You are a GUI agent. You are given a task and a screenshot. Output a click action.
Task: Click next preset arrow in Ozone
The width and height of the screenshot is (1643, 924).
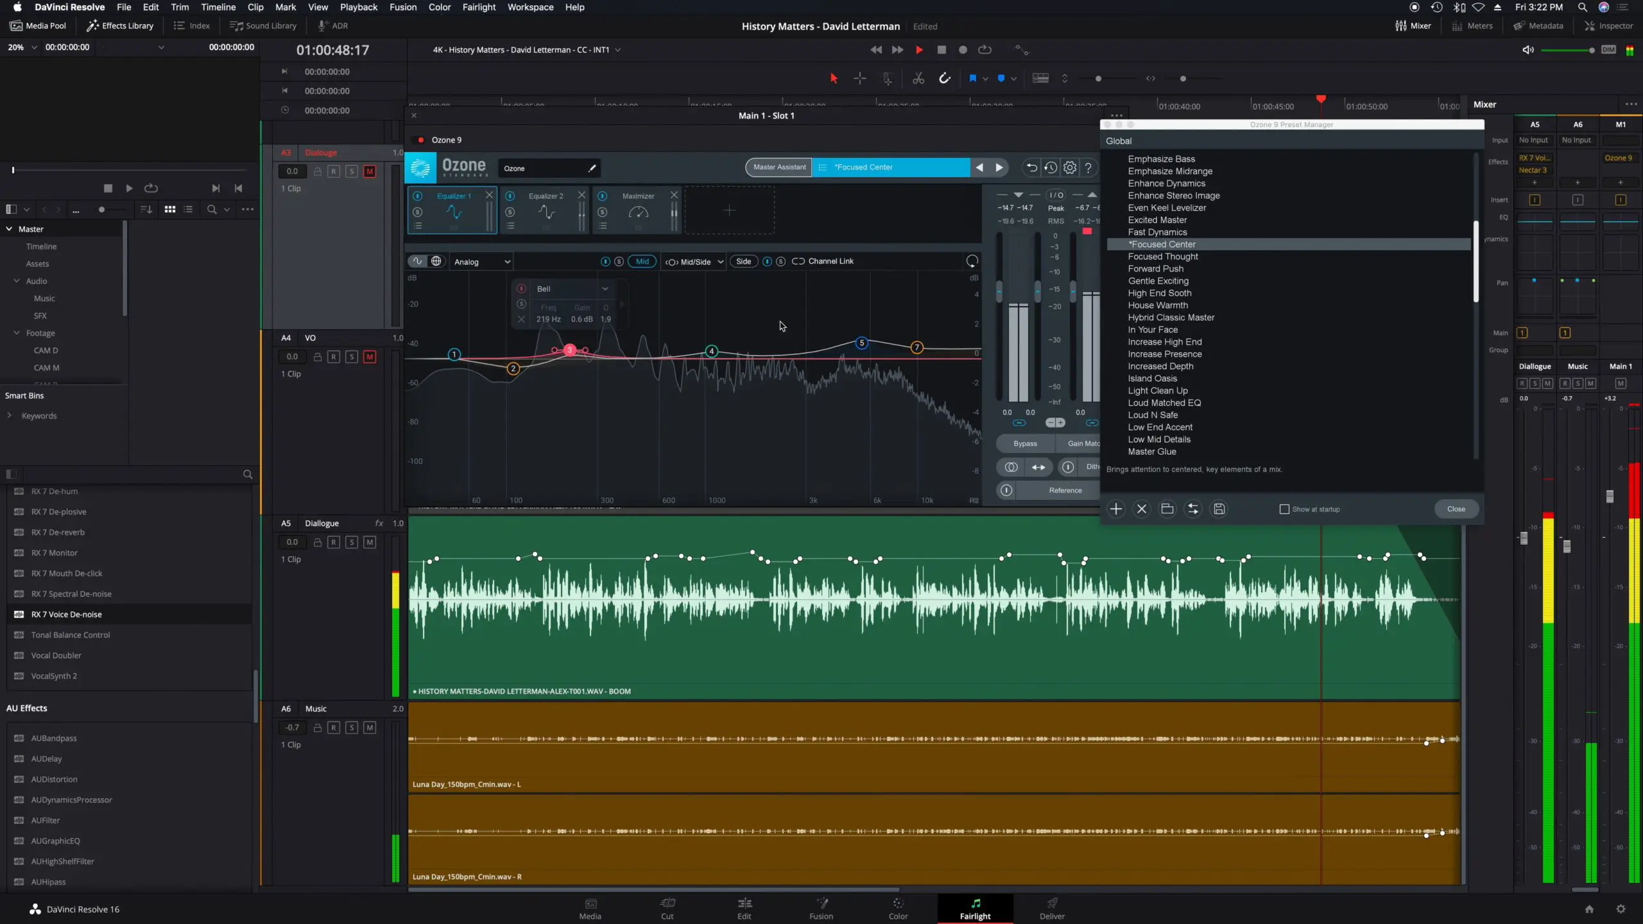point(999,167)
